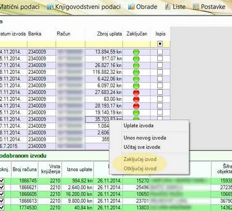Screen dimensions: 232x211
Task: Toggle the Ispis select-all checkbox in header
Action: pyautogui.click(x=160, y=44)
